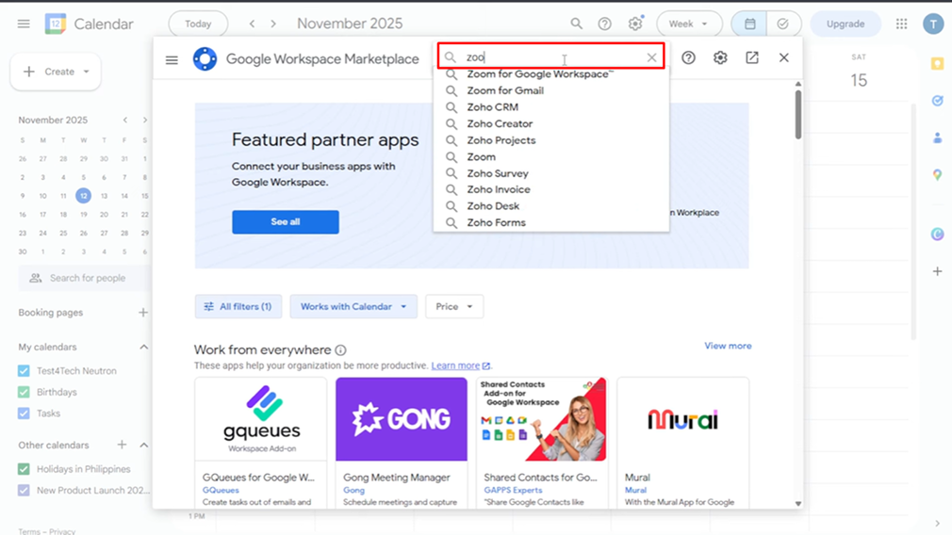Switch to Calendar view icon

click(x=750, y=24)
